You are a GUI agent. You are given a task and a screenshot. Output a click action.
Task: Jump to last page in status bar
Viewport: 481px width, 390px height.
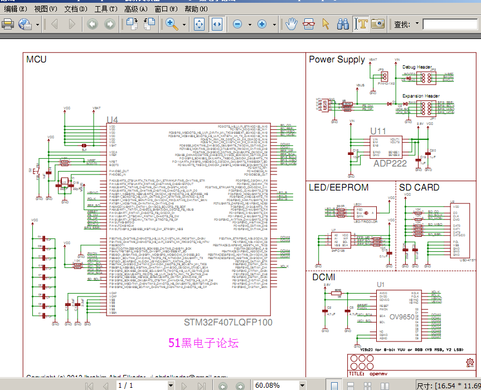tap(201, 386)
